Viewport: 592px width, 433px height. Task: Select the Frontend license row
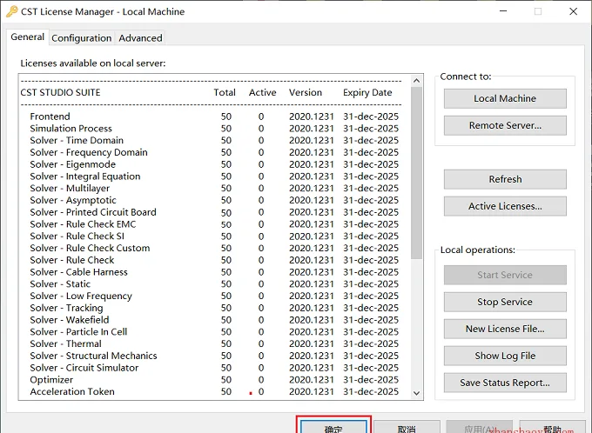(214, 117)
